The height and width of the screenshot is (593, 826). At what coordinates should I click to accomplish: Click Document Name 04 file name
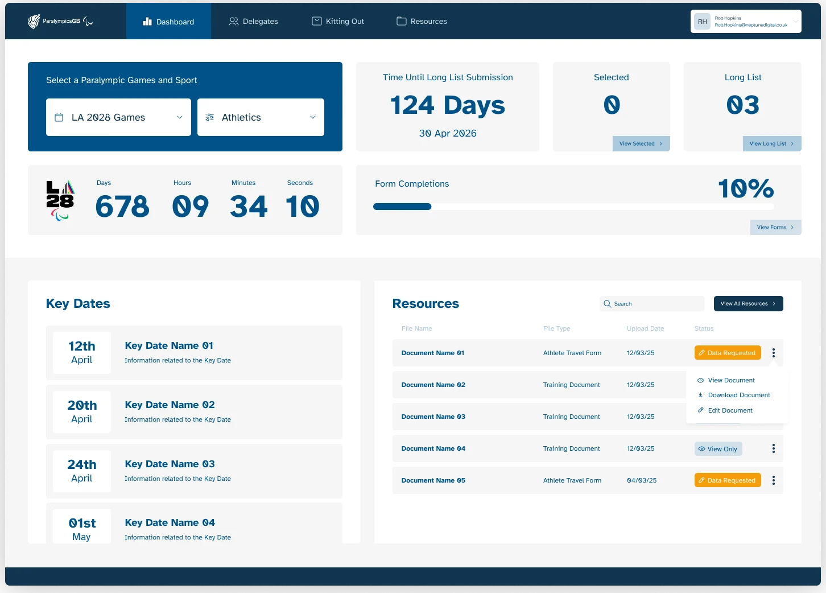tap(433, 448)
